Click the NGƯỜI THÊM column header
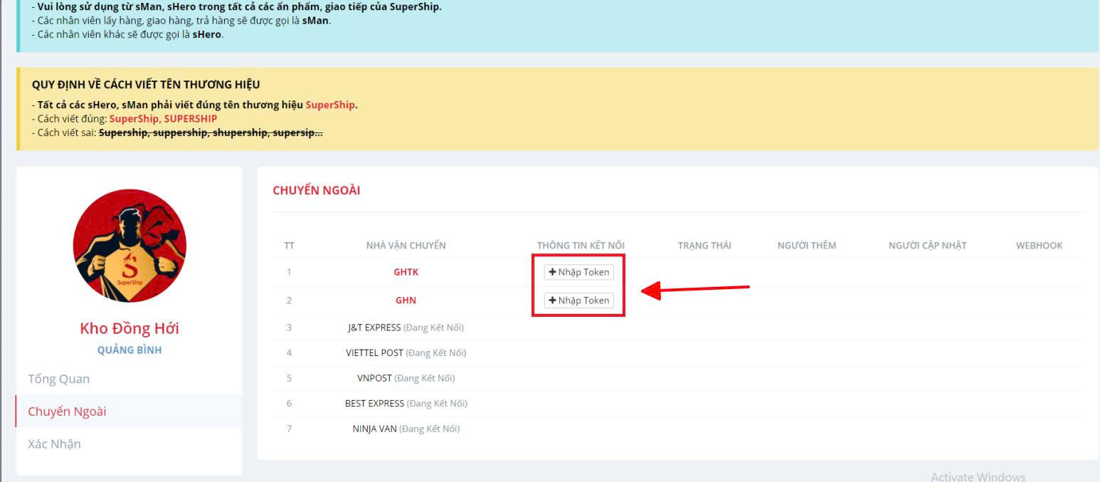 [x=807, y=246]
